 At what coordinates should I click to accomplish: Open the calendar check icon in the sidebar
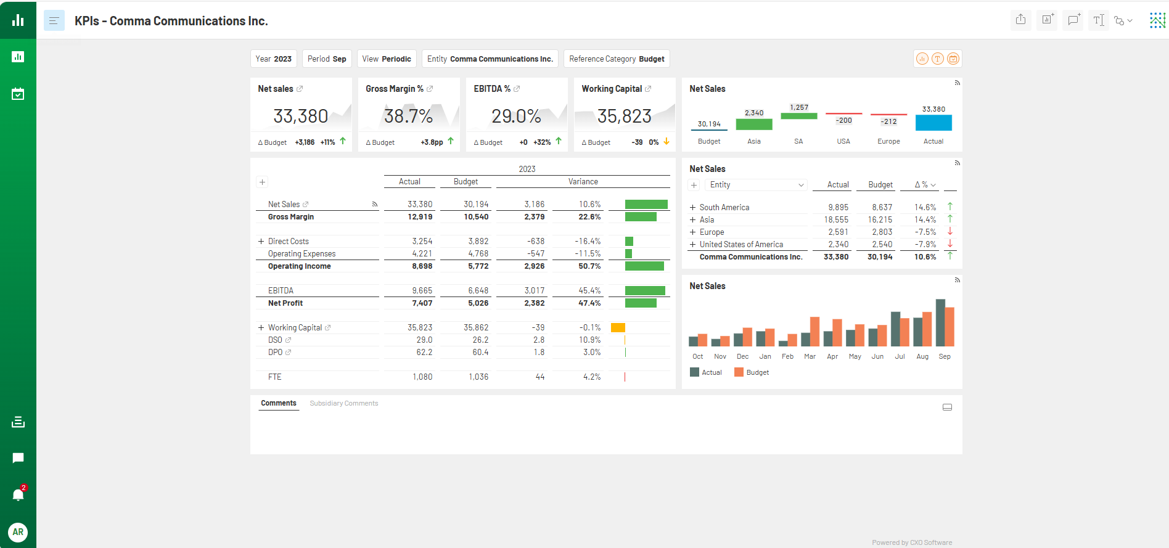(18, 94)
